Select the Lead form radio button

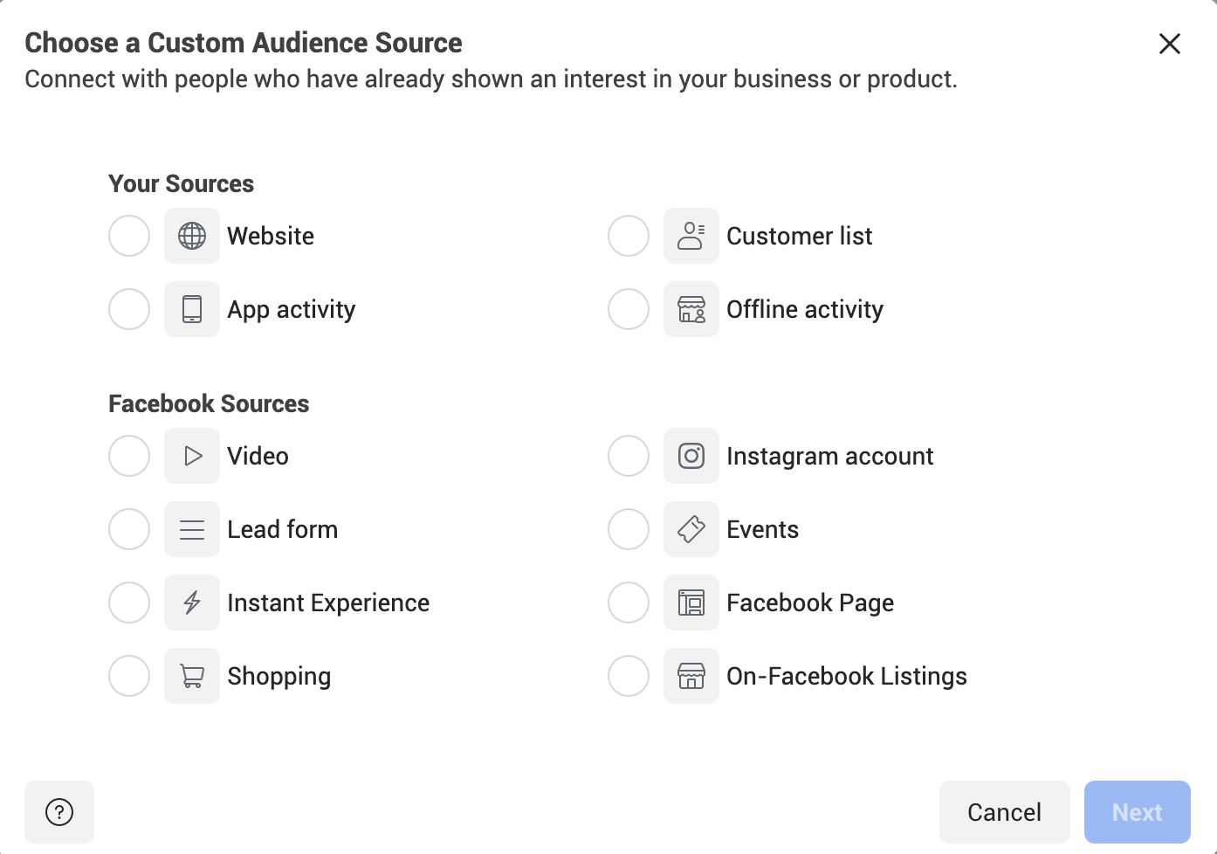pyautogui.click(x=129, y=529)
